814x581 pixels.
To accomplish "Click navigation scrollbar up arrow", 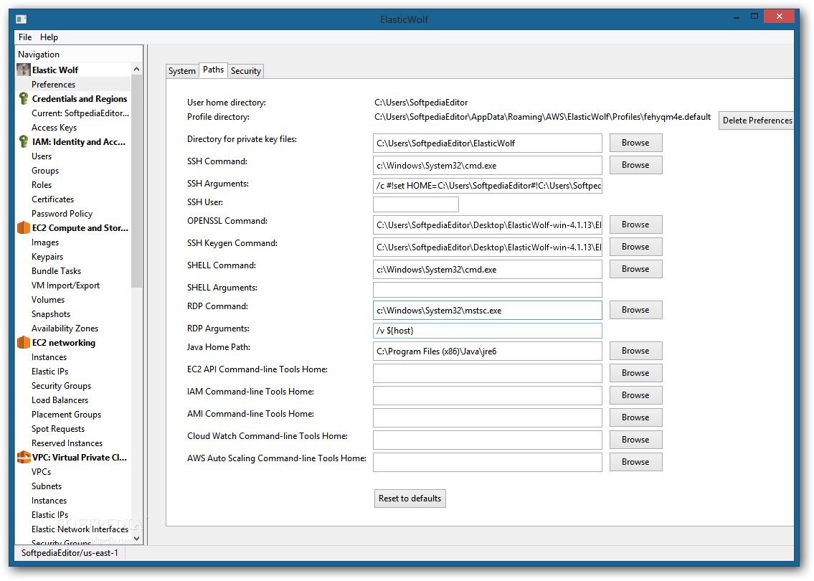I will tap(136, 69).
